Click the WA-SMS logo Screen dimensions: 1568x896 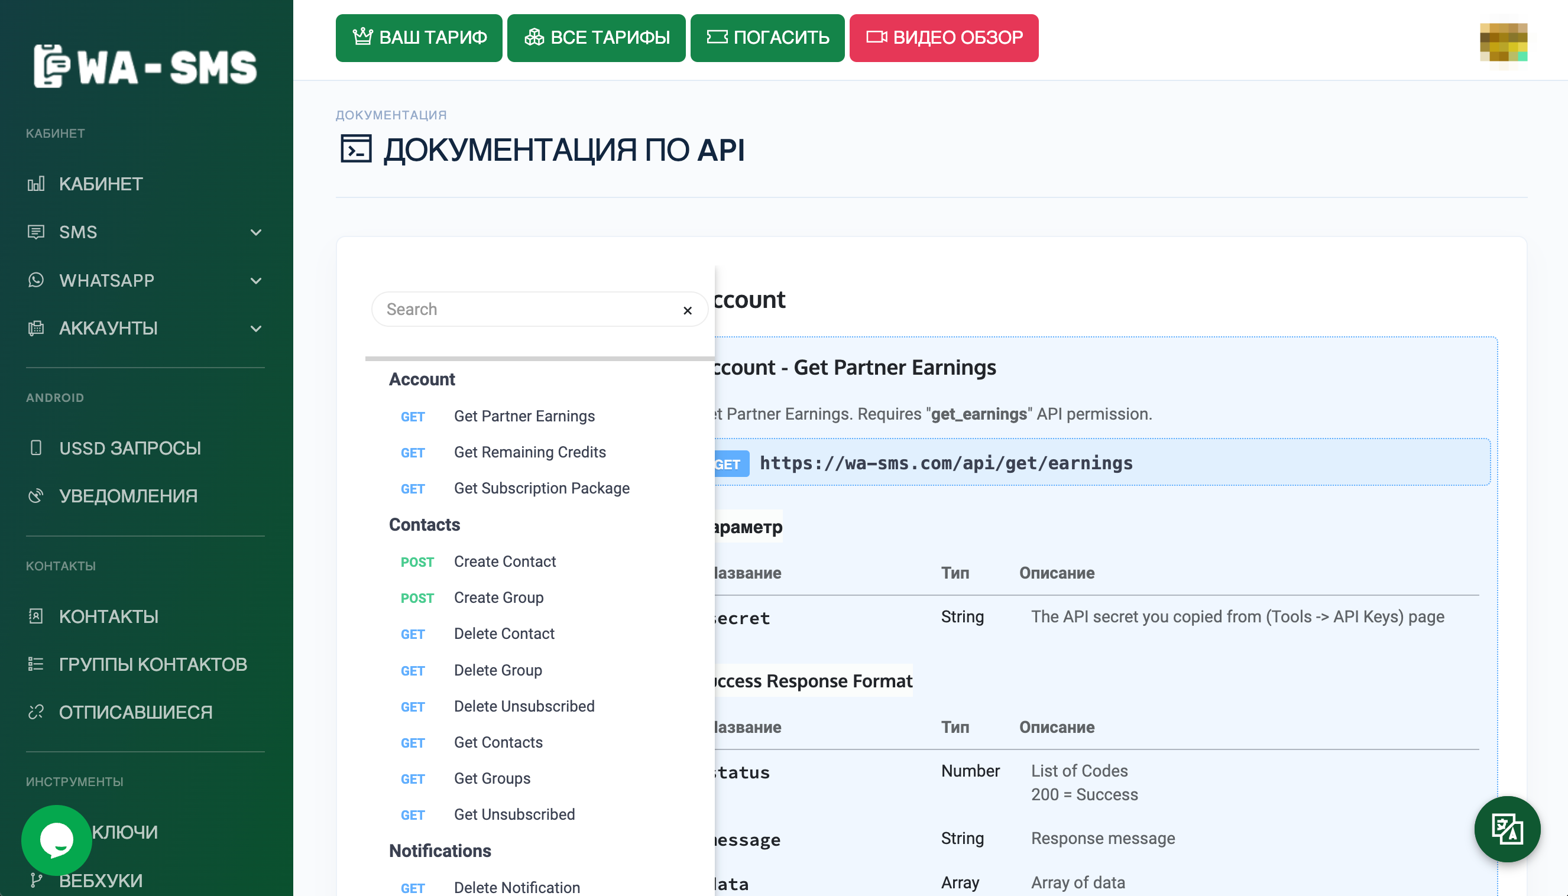pyautogui.click(x=145, y=66)
